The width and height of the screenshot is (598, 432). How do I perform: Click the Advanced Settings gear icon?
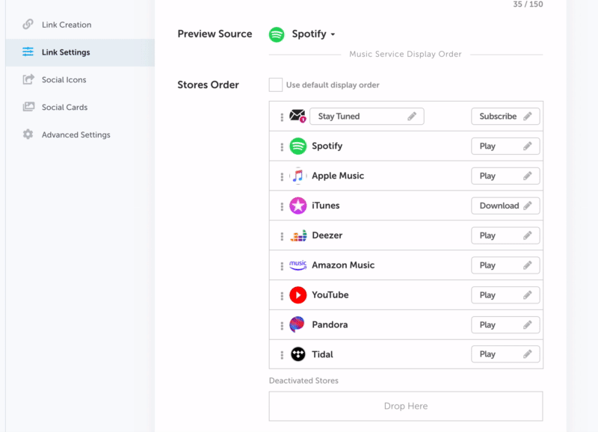click(x=28, y=135)
